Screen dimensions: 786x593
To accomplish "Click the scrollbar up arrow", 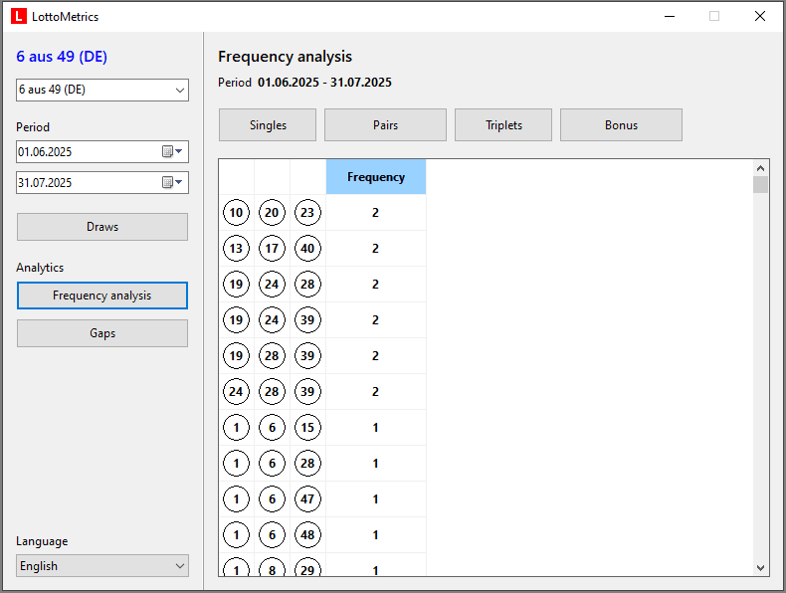I will [760, 168].
